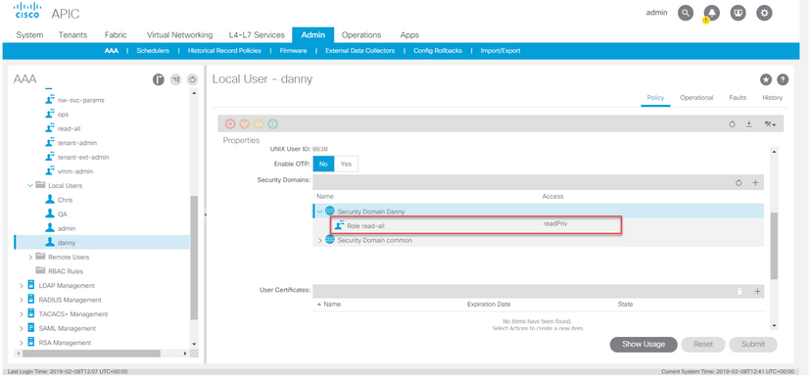Viewport: 811px width, 380px height.
Task: Click the AAA quick start icon
Action: pyautogui.click(x=159, y=79)
